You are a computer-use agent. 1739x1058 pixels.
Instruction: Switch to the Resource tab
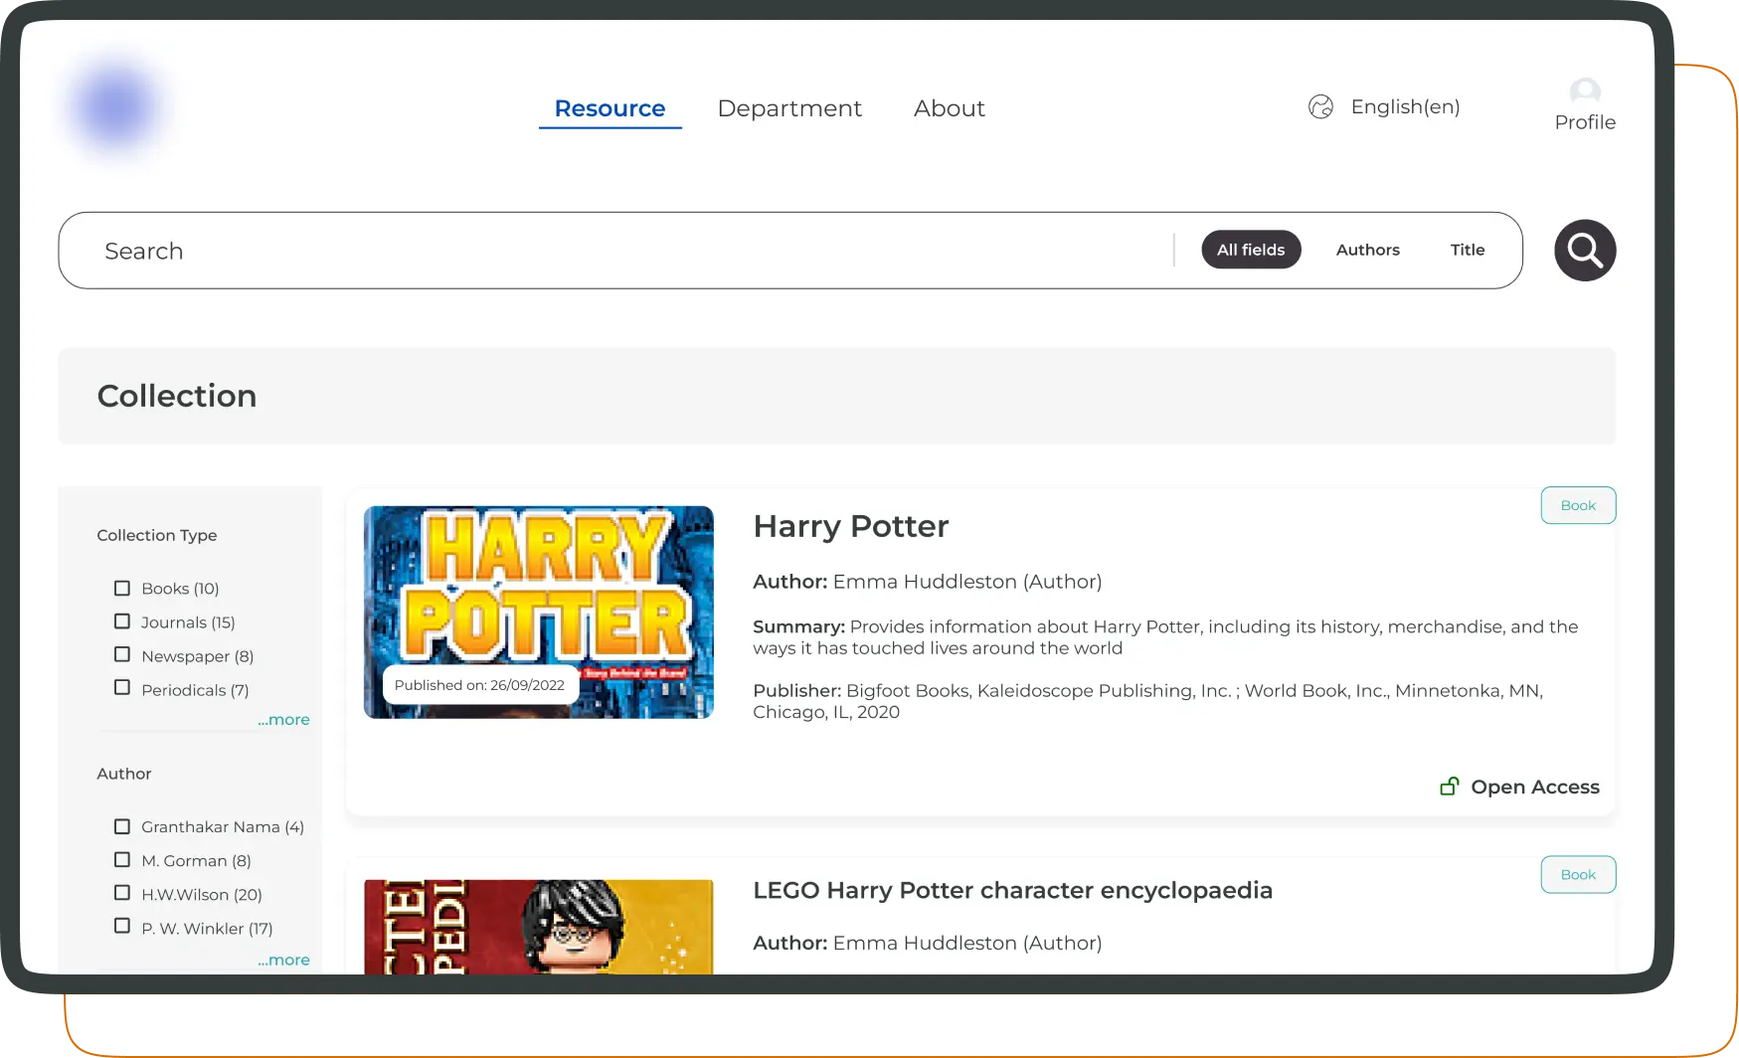pyautogui.click(x=609, y=108)
